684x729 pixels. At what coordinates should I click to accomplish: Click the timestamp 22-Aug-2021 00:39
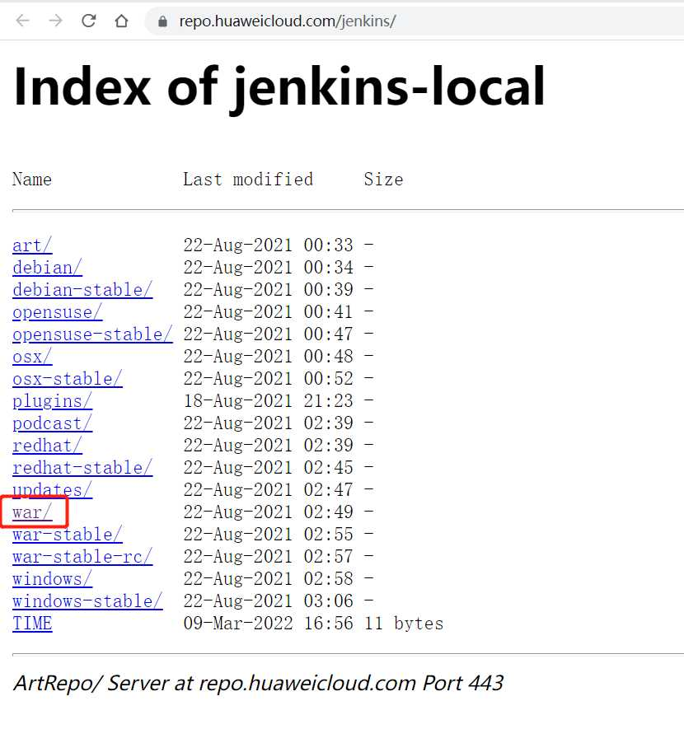[x=269, y=290]
